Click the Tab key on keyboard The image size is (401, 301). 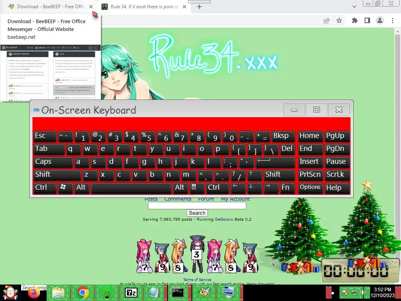[x=49, y=149]
